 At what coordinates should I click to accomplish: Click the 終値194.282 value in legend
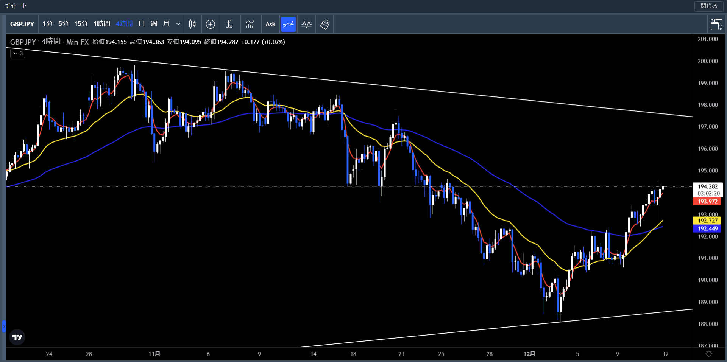point(221,42)
